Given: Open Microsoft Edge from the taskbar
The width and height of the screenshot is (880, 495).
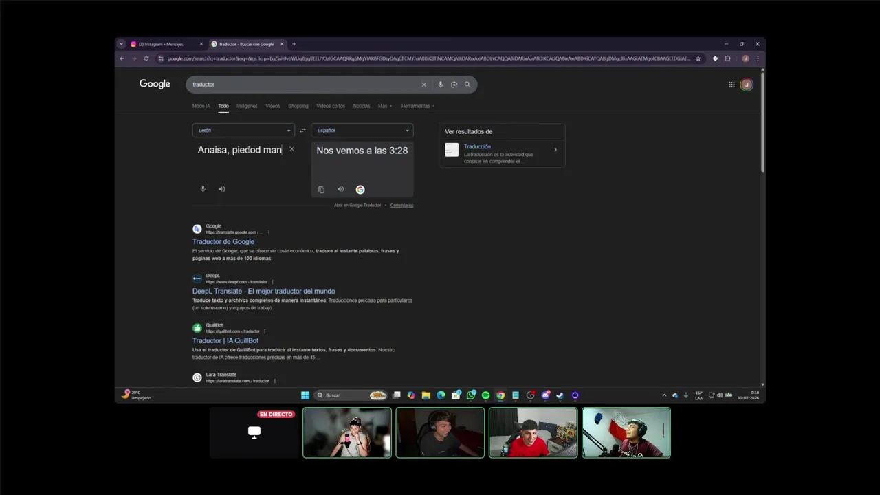Looking at the screenshot, I should coord(441,395).
